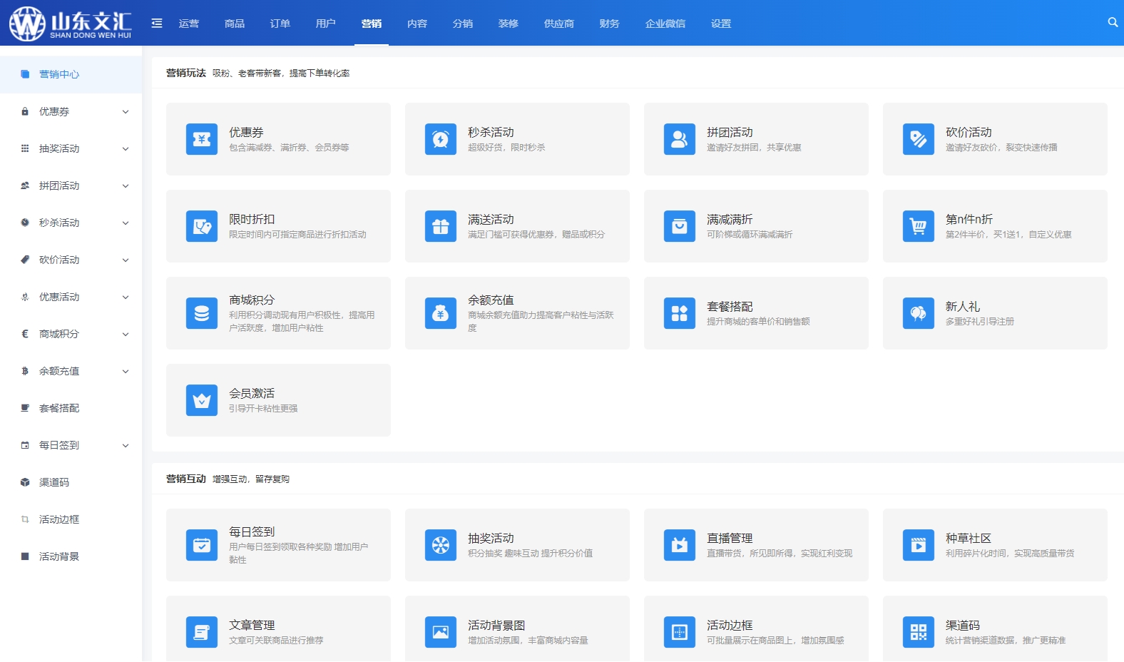
Task: Click the 多重好礼引导注册 description text
Action: click(x=980, y=322)
